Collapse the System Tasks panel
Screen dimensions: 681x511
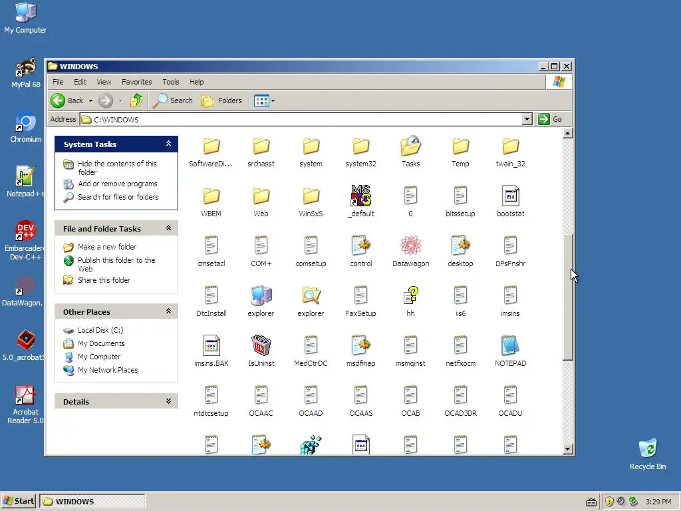(x=168, y=144)
